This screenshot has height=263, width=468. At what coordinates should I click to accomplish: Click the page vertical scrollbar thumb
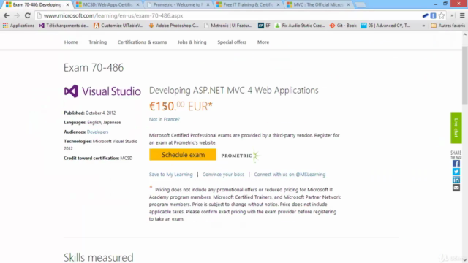pyautogui.click(x=465, y=75)
